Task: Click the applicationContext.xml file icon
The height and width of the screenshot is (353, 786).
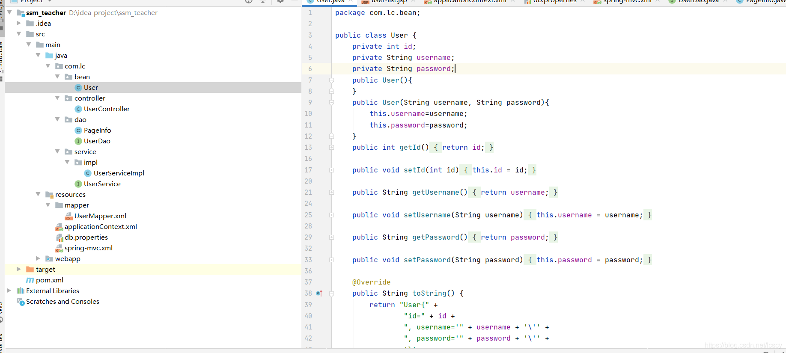Action: click(59, 227)
